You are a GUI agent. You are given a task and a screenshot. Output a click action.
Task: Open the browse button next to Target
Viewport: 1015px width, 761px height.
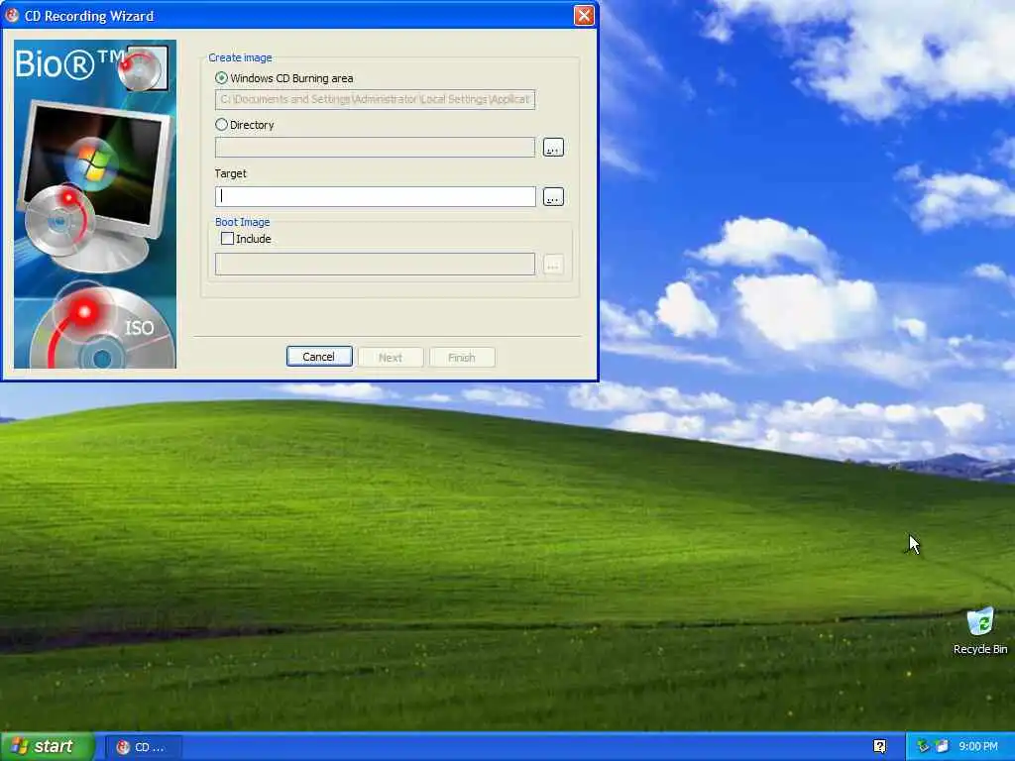pos(553,197)
